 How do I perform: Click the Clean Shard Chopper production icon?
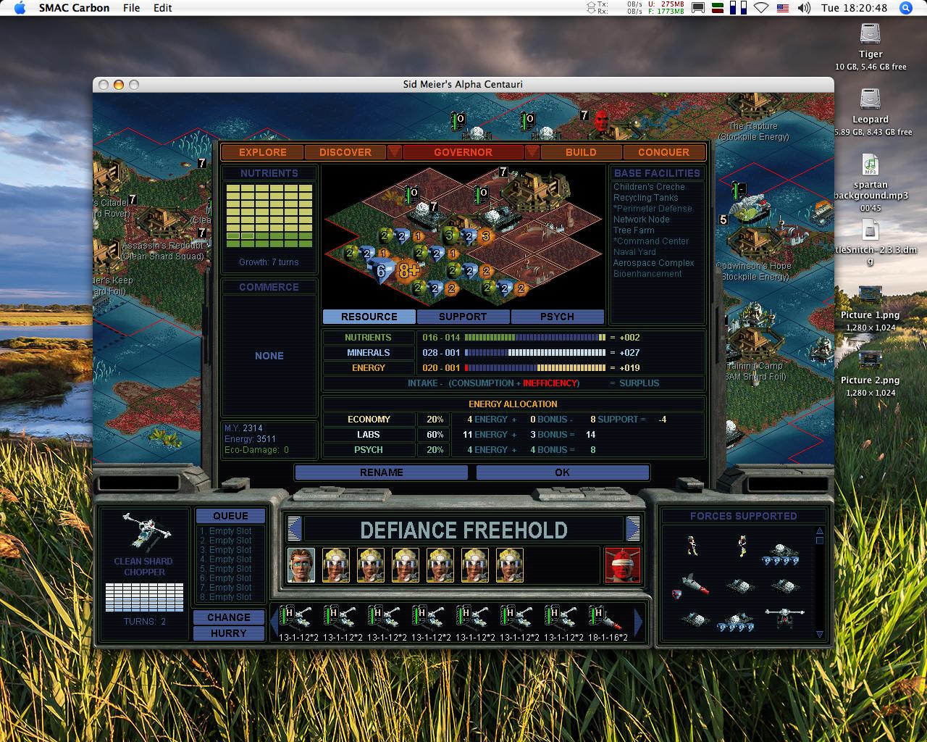[143, 533]
